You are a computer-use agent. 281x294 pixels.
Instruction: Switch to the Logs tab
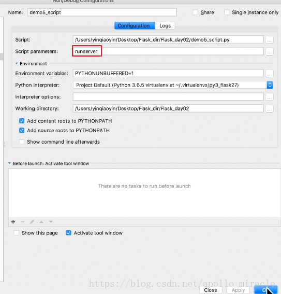165,25
